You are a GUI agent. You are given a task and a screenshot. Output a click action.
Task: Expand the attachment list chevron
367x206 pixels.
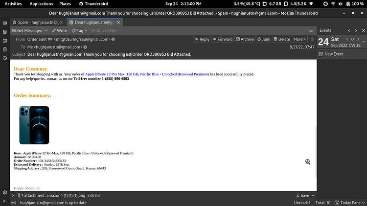tap(13, 195)
